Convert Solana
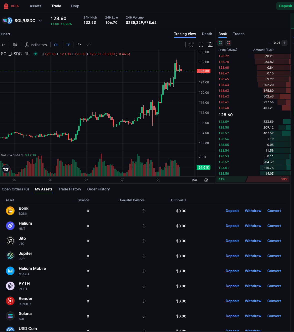Screen dimensions: 294x332 click(274, 316)
